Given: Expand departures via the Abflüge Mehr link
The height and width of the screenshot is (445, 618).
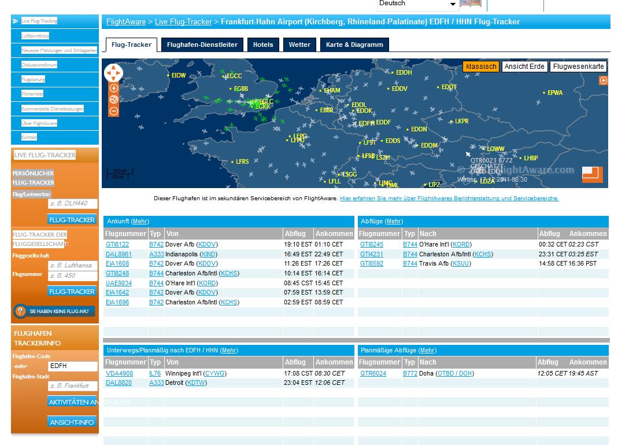Looking at the screenshot, I should point(394,222).
